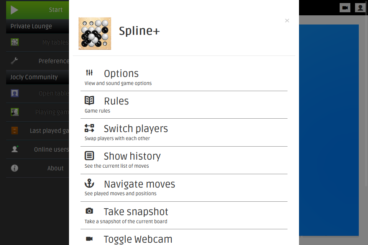The image size is (368, 245).
Task: Open the Options sliders icon
Action: pyautogui.click(x=89, y=73)
